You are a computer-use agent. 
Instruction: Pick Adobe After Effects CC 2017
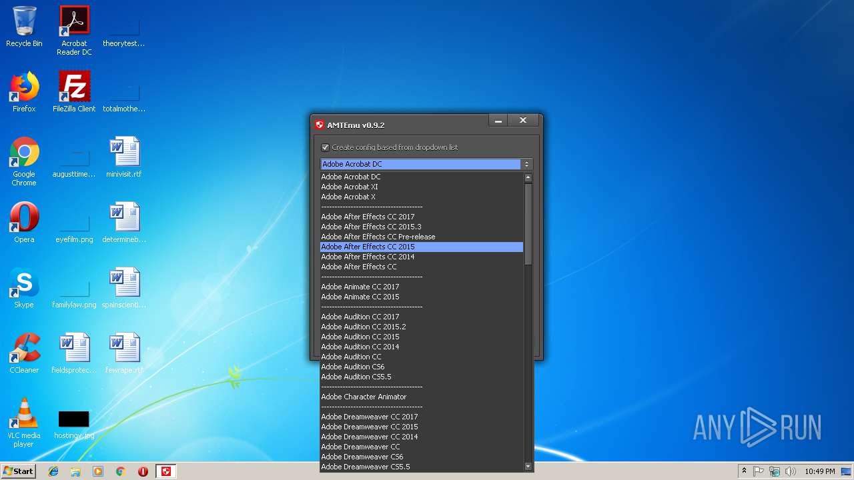422,217
